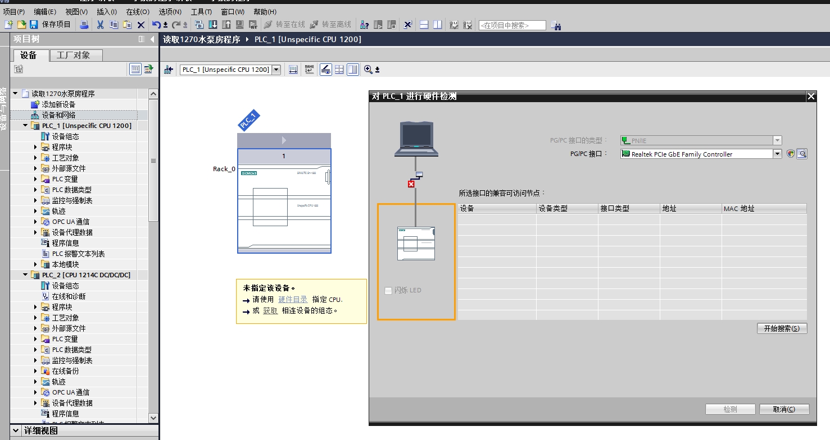Click the shield icon next to the Realtek dropdown
The width and height of the screenshot is (830, 440).
click(x=791, y=154)
